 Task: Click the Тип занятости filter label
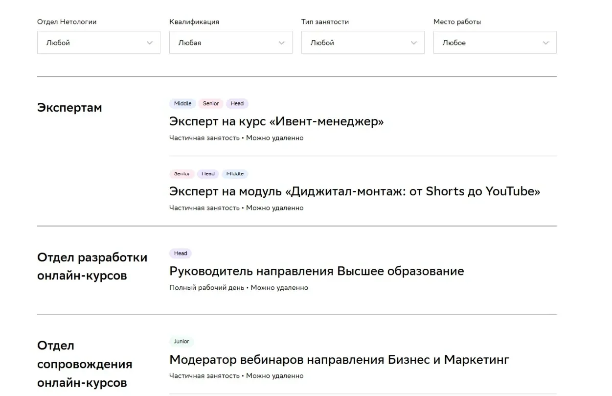pyautogui.click(x=325, y=22)
